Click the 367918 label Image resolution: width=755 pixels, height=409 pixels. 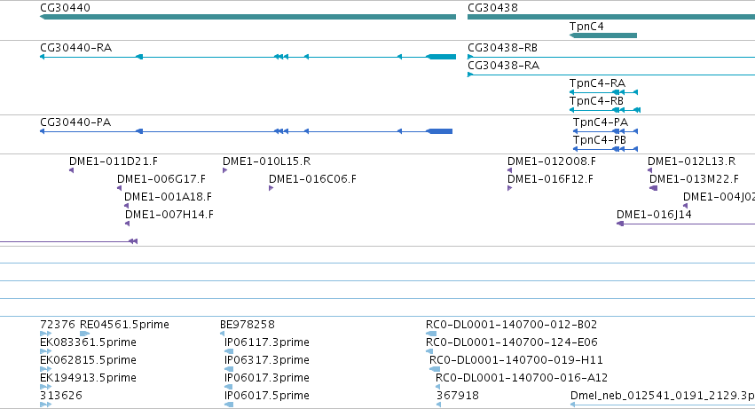[458, 396]
